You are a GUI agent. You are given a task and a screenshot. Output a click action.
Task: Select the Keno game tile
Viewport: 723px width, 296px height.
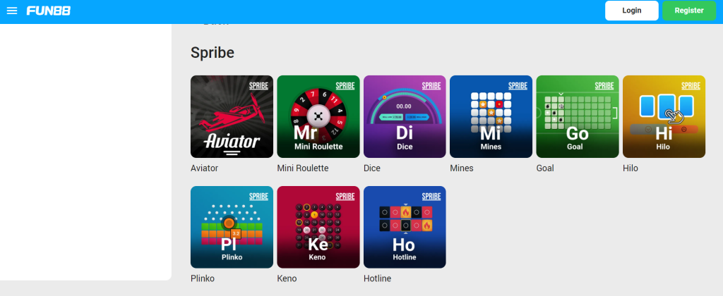[x=318, y=227]
